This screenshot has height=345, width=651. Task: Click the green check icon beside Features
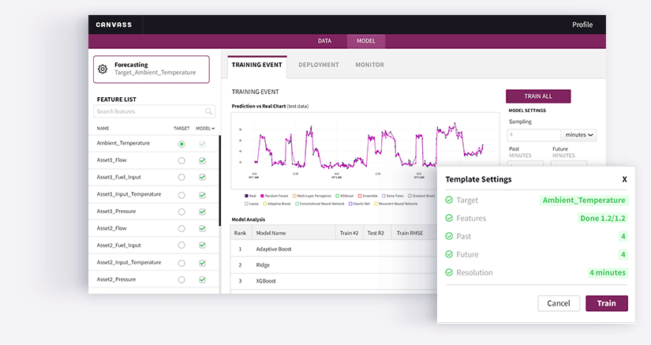(x=449, y=219)
